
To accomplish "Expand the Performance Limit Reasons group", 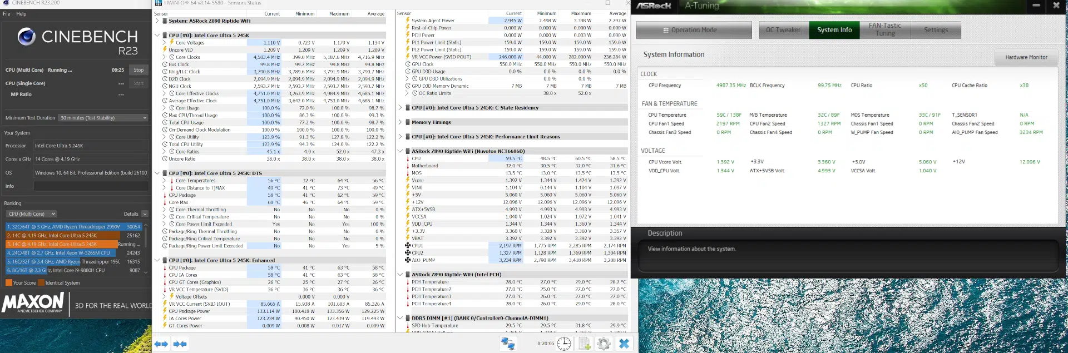I will pyautogui.click(x=400, y=137).
